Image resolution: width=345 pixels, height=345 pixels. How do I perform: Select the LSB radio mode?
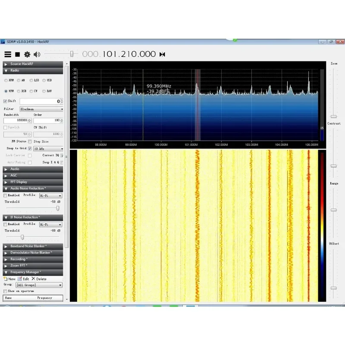tap(31, 80)
